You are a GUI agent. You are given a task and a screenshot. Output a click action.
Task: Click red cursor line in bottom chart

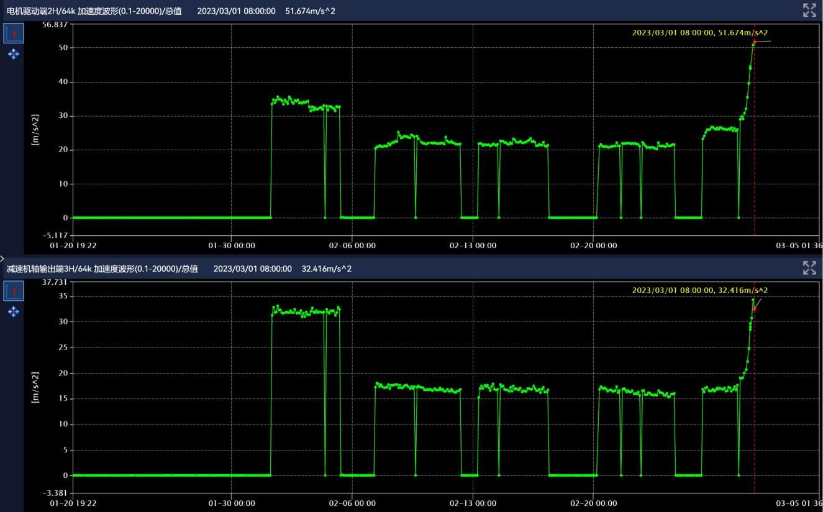click(755, 403)
